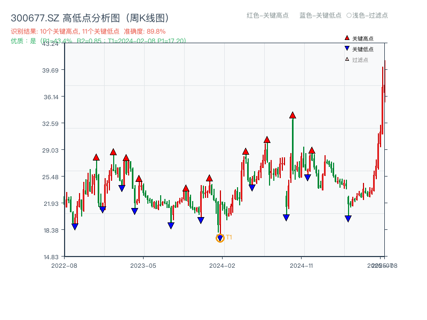Select the blue low triangle around 2024-05 near 24

252,188
